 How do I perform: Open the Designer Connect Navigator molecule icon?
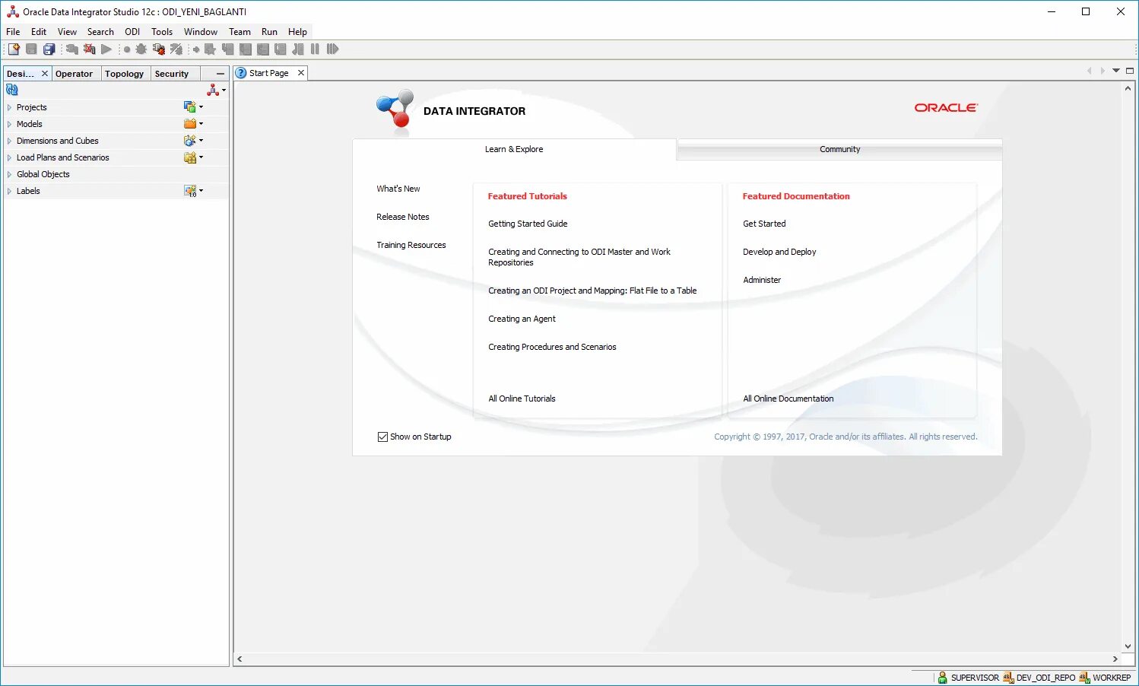[x=213, y=90]
